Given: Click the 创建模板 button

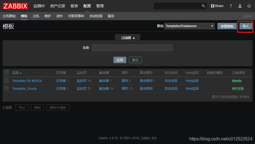Looking at the screenshot, I should pyautogui.click(x=227, y=26).
